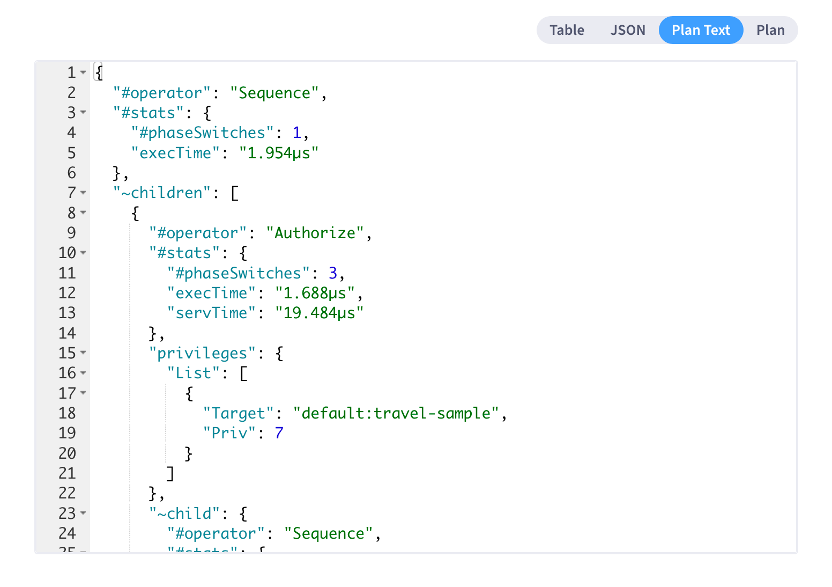Collapse the root JSON object on line 1
832x587 pixels.
[x=83, y=72]
